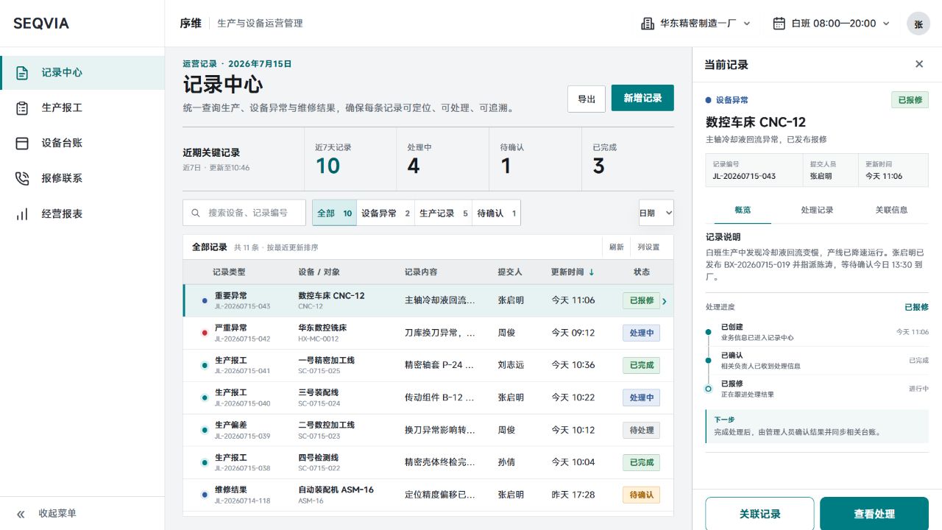Click the 近7天记录 10 stat card

click(x=350, y=159)
